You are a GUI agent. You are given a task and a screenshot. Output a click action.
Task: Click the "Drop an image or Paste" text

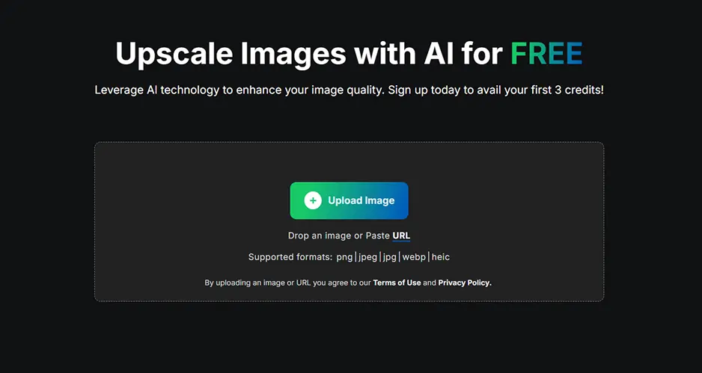(339, 235)
